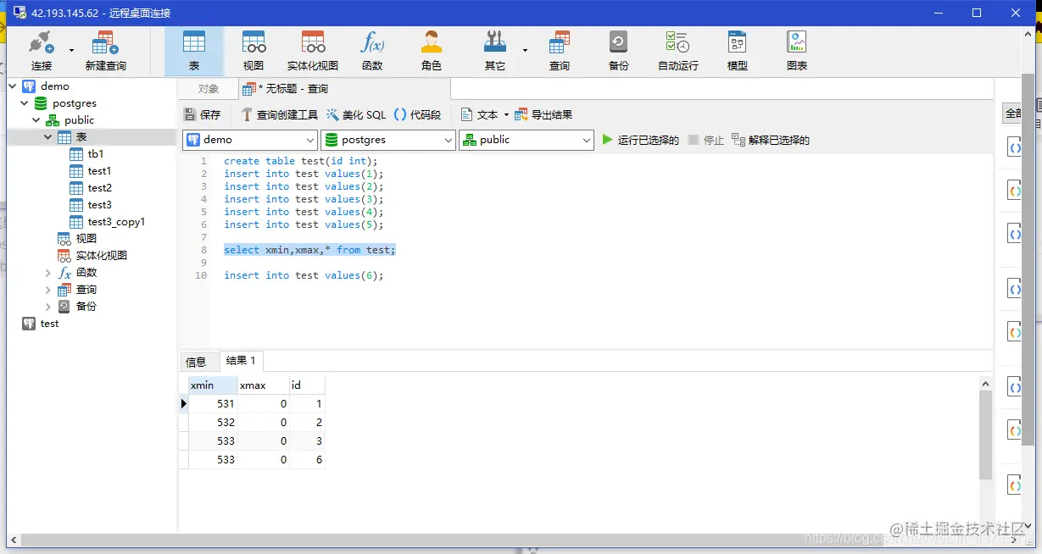The width and height of the screenshot is (1042, 554).
Task: Open the postgres database dropdown
Action: (x=388, y=140)
